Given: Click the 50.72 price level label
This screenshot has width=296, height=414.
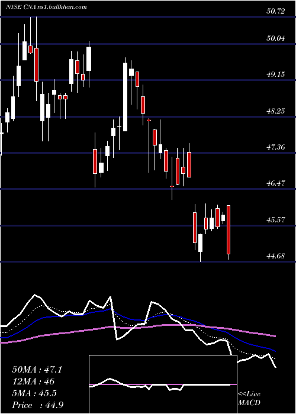Looking at the screenshot, I should 276,11.
